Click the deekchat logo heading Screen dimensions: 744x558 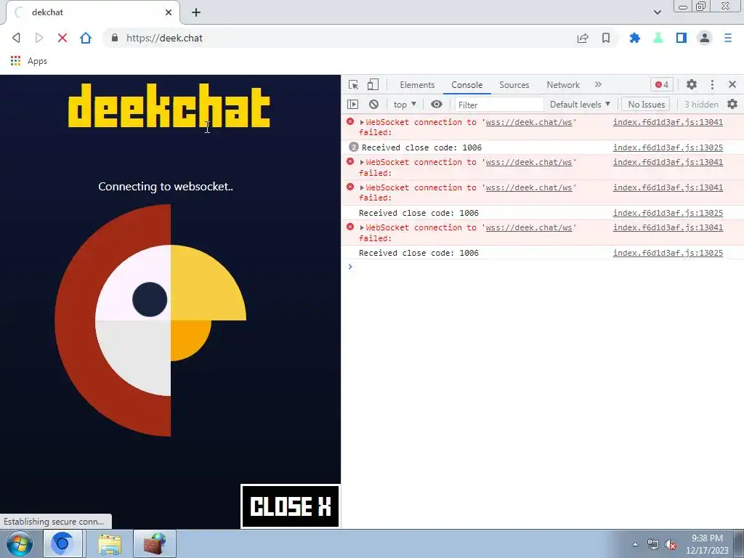169,106
